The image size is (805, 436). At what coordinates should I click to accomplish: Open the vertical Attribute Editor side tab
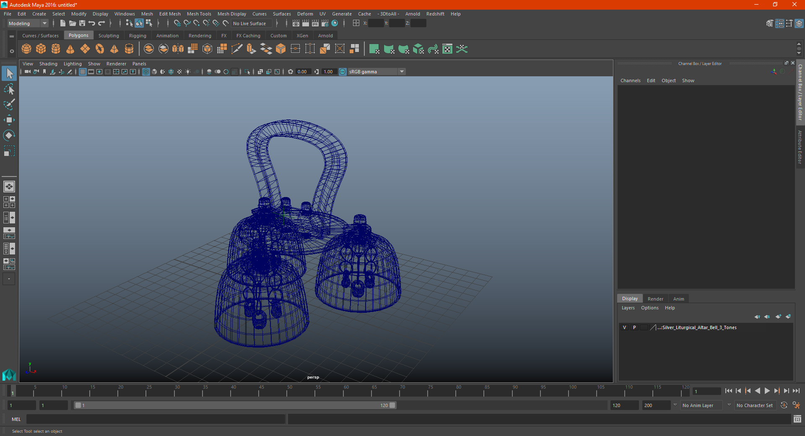(800, 147)
